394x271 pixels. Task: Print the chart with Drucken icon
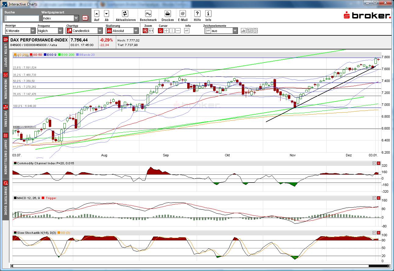click(x=167, y=14)
